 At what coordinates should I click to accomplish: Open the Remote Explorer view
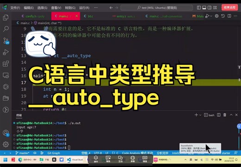click(6, 75)
